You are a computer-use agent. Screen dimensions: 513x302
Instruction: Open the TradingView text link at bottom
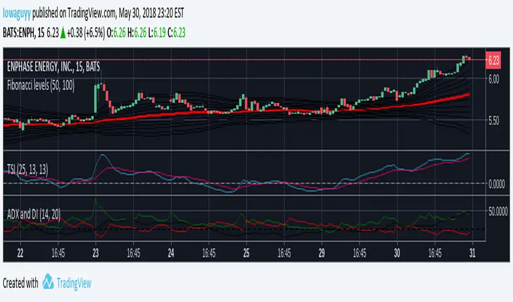pyautogui.click(x=74, y=283)
